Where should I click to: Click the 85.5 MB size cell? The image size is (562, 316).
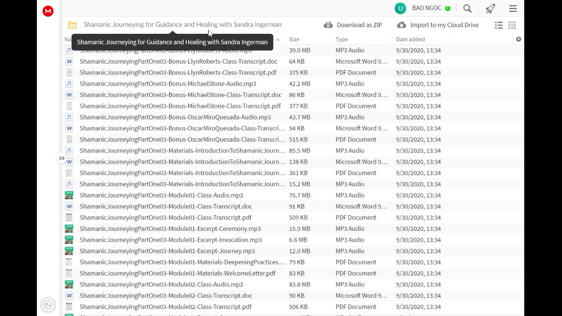299,151
